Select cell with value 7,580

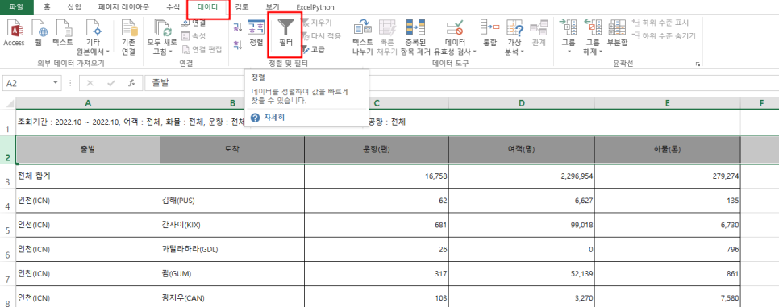(x=667, y=297)
